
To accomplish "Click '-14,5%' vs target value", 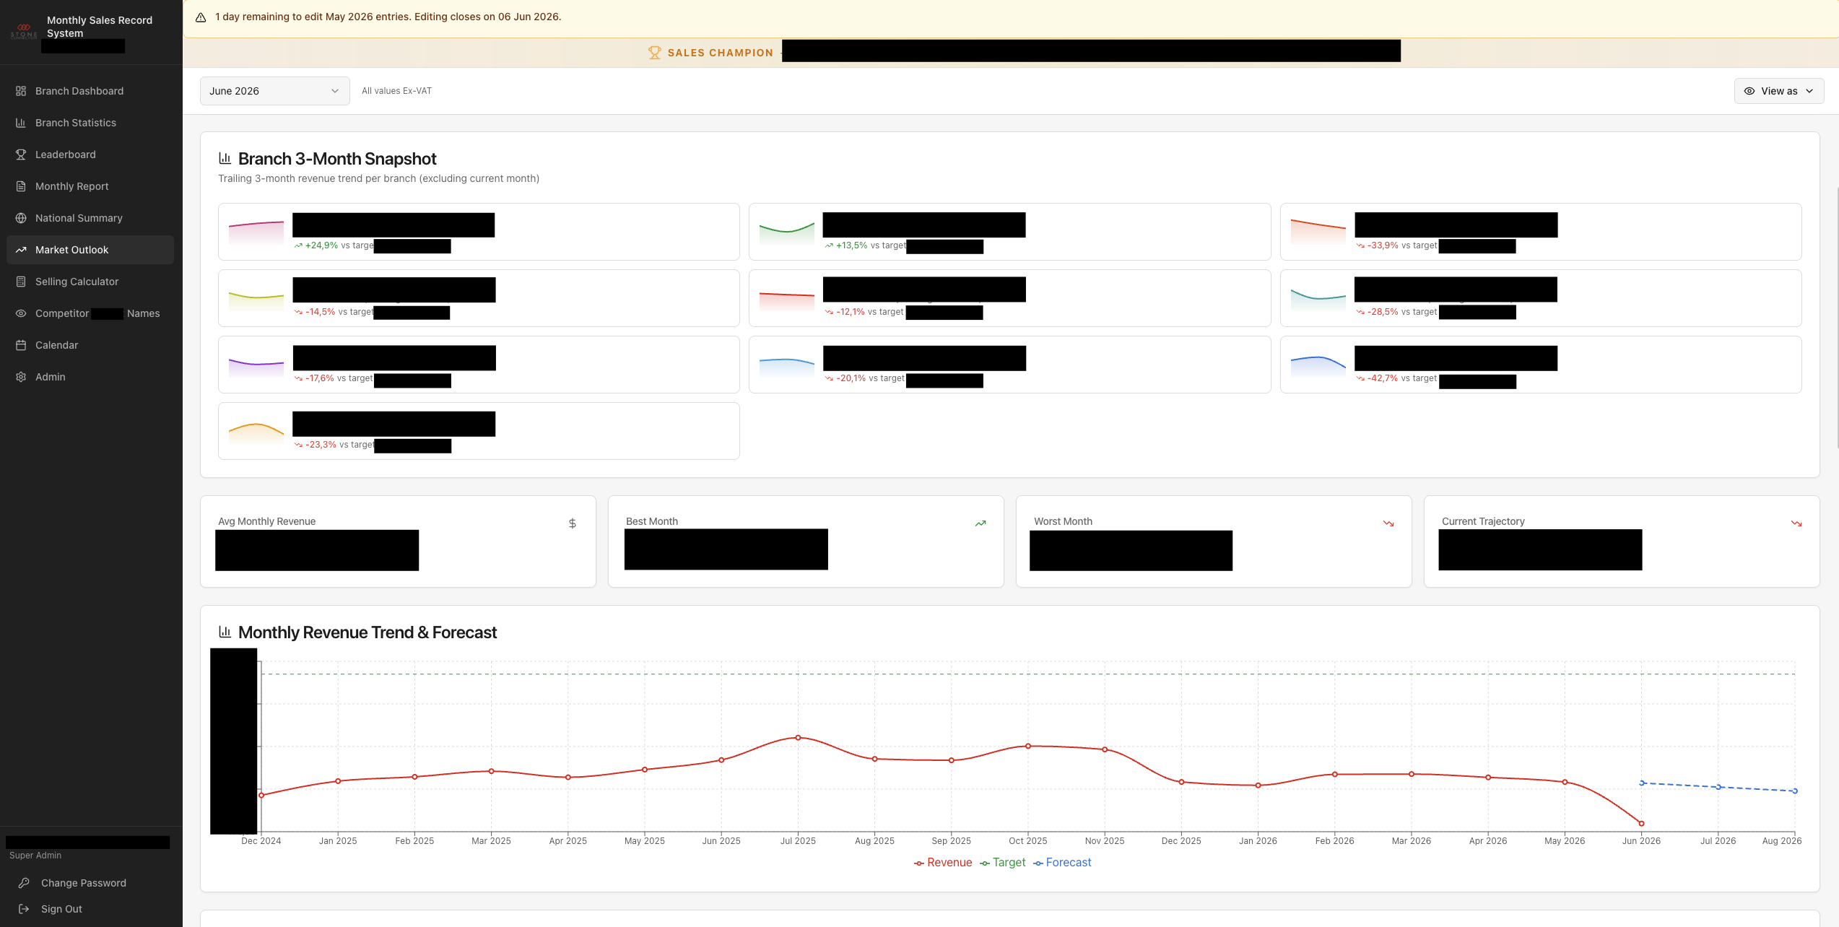I will click(x=321, y=312).
